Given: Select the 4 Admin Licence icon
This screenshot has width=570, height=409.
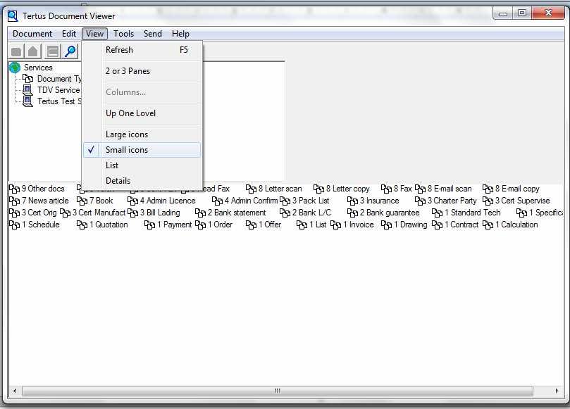Looking at the screenshot, I should (x=132, y=201).
